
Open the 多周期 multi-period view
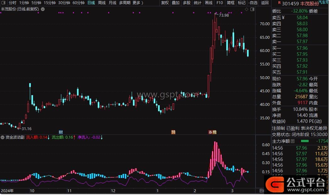125,3
